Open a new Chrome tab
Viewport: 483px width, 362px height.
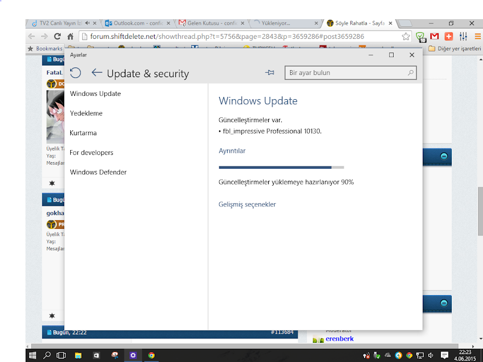(x=405, y=24)
